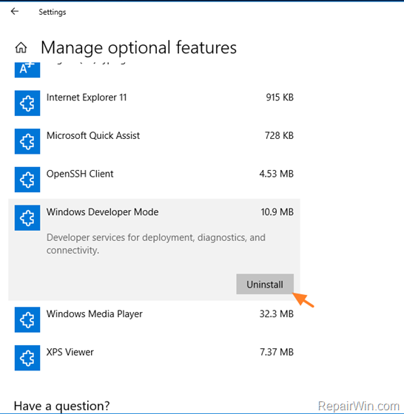Viewport: 404px width, 414px height.
Task: Click the Windows Developer Mode puzzle icon
Action: 27,218
